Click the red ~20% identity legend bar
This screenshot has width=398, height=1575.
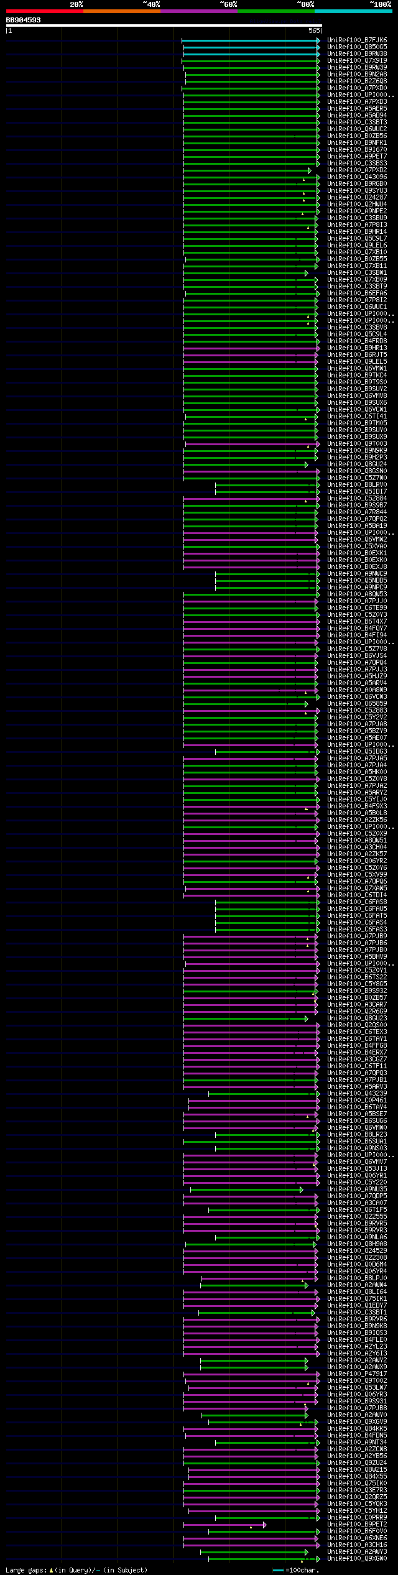pyautogui.click(x=45, y=11)
